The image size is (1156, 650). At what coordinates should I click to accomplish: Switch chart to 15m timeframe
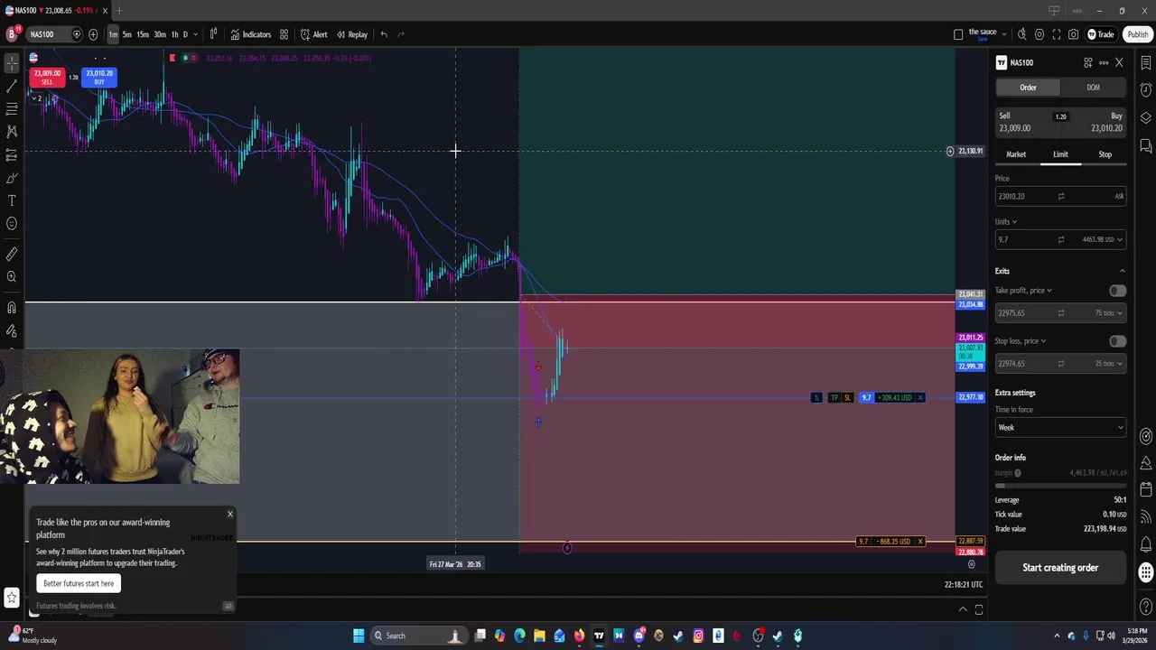pyautogui.click(x=143, y=34)
